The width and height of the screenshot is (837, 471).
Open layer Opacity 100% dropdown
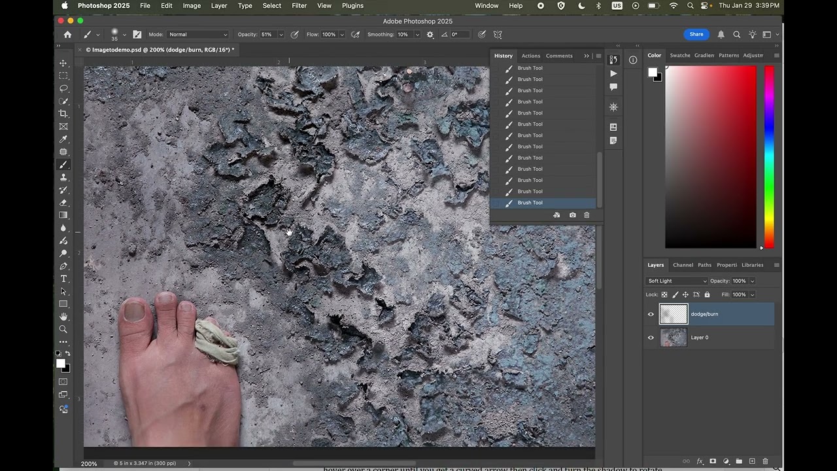[x=752, y=281]
